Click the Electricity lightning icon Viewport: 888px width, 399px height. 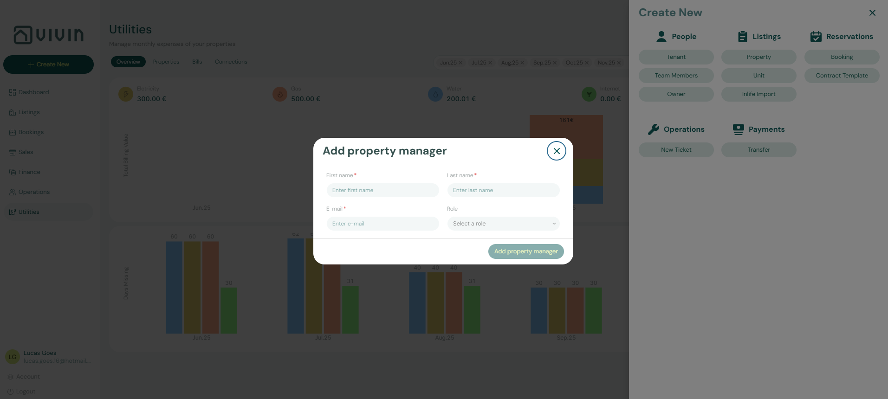(x=126, y=94)
